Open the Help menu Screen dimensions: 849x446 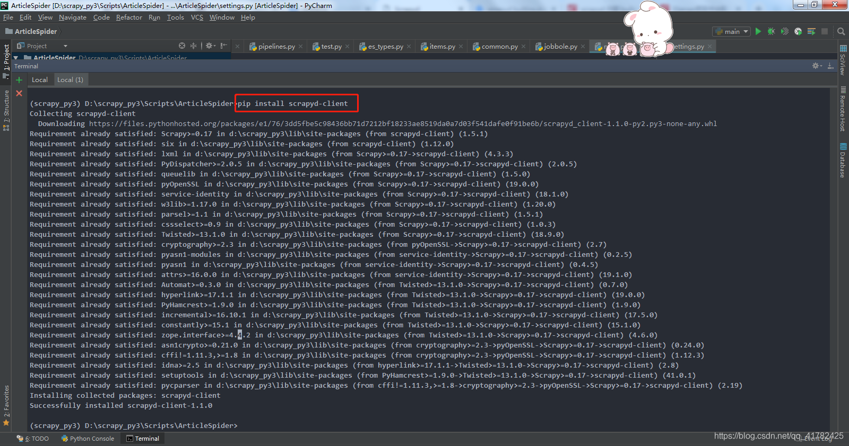(248, 17)
